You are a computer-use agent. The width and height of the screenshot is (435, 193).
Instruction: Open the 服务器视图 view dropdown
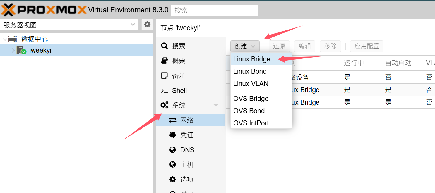click(133, 25)
